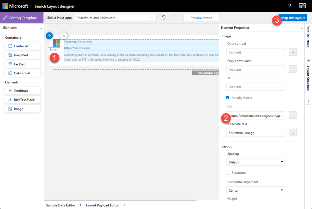Add a RichTextBlock element from the palette

click(23, 100)
